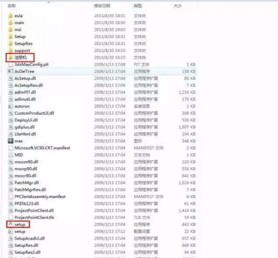Select the AcDelTree application icon
Screen dimensions: 278x258
(10, 72)
